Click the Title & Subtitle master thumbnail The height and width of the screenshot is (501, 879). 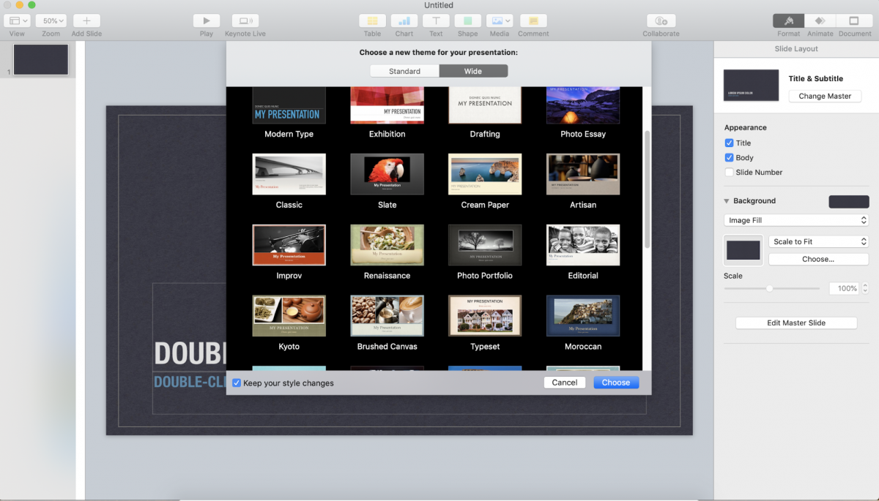click(x=751, y=85)
